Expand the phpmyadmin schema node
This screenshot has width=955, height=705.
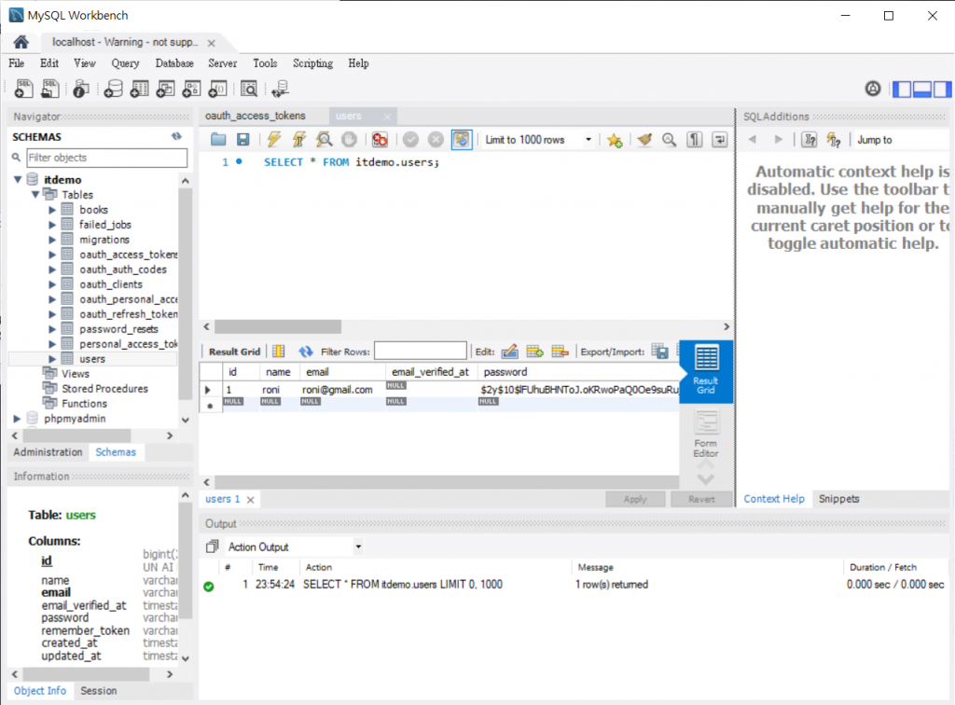pos(17,419)
